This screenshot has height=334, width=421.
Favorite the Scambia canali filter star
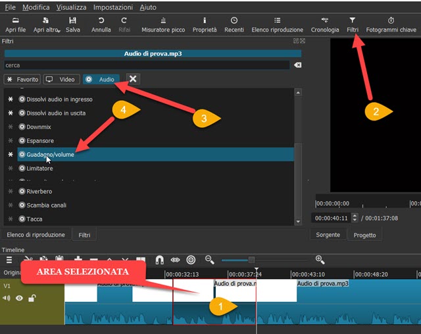coord(11,205)
